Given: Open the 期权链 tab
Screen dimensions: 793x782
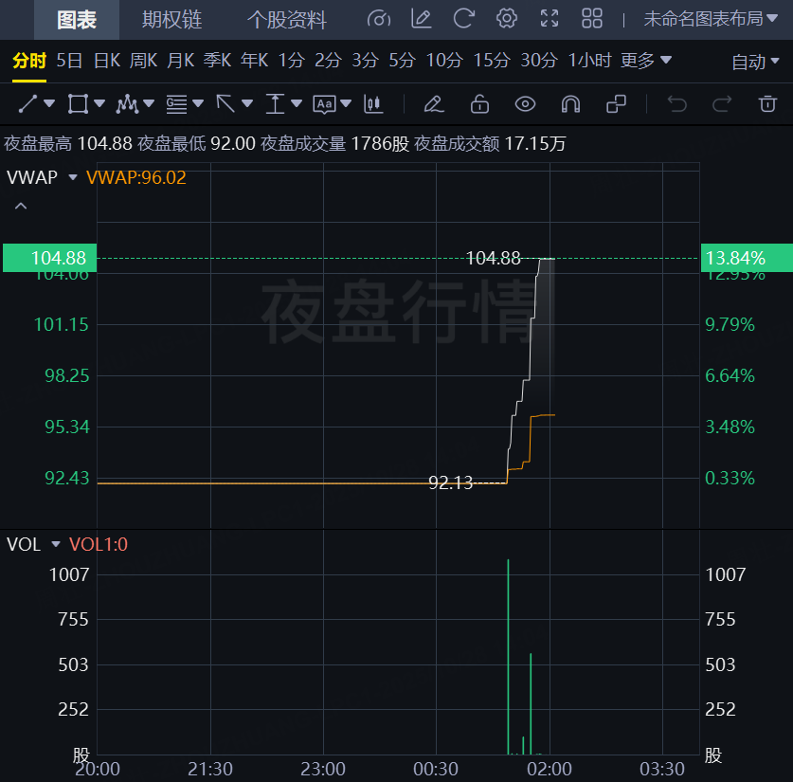Looking at the screenshot, I should [x=171, y=20].
